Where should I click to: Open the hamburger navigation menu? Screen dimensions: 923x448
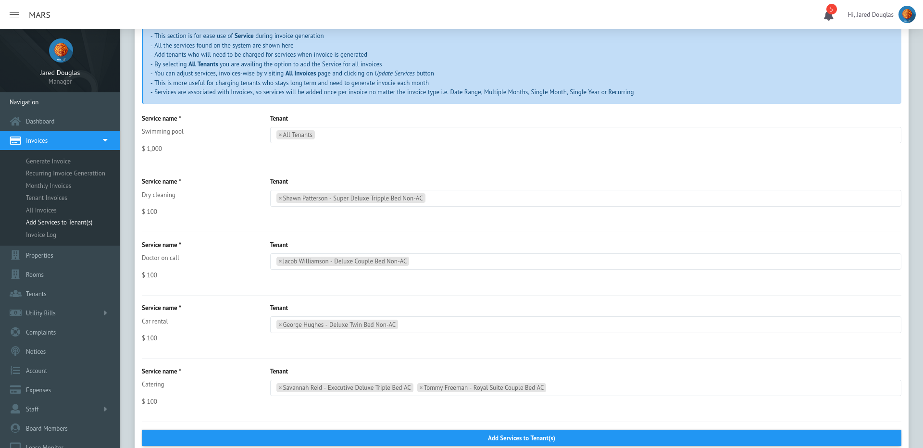14,14
